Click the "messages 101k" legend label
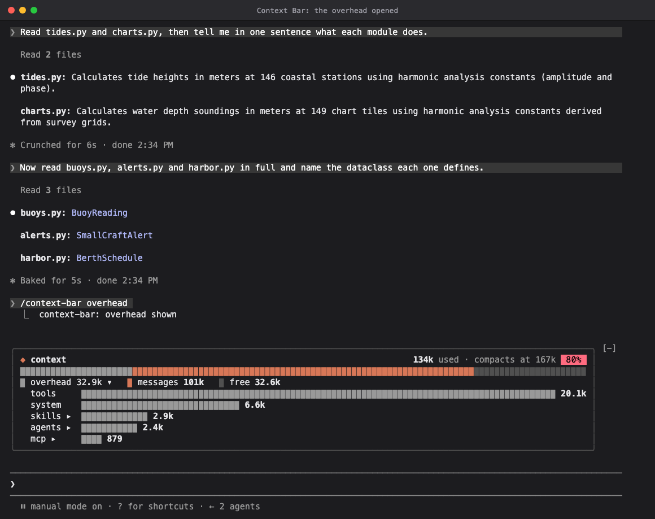655x519 pixels. 171,382
